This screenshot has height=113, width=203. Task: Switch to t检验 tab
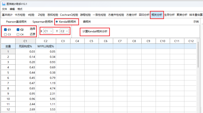31,15
